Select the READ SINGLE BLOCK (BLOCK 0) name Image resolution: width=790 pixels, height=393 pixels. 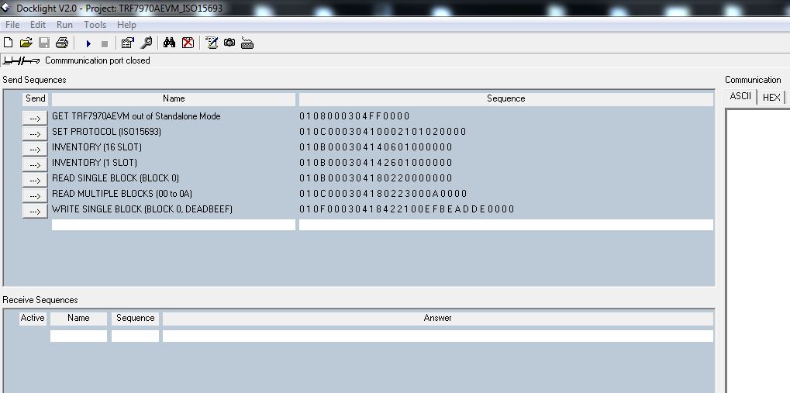click(x=116, y=178)
